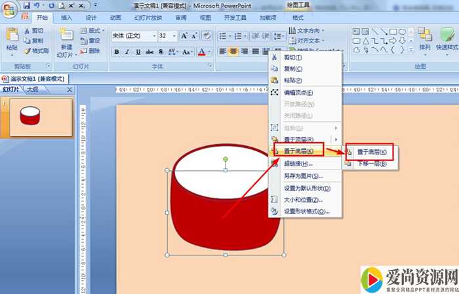
Task: Click the New Slide icon
Action: (x=66, y=38)
